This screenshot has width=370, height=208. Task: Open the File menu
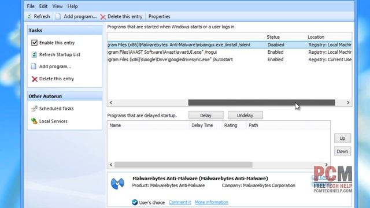tap(31, 6)
